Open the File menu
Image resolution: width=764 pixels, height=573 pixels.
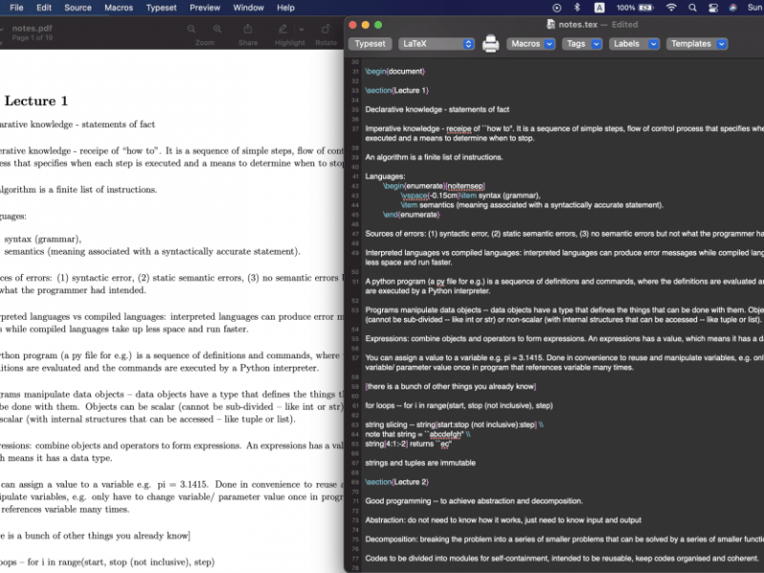point(16,8)
